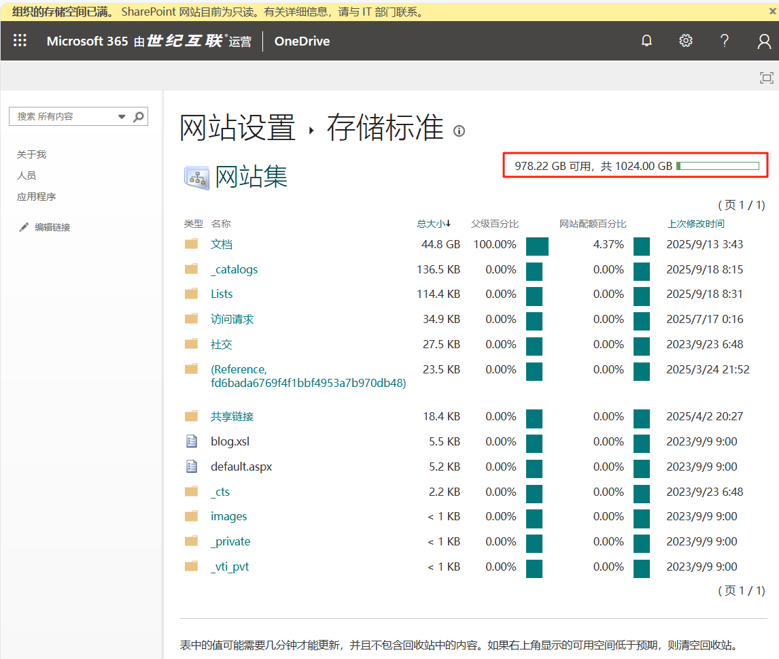Click the search magnifier icon
The height and width of the screenshot is (659, 779).
pos(139,116)
